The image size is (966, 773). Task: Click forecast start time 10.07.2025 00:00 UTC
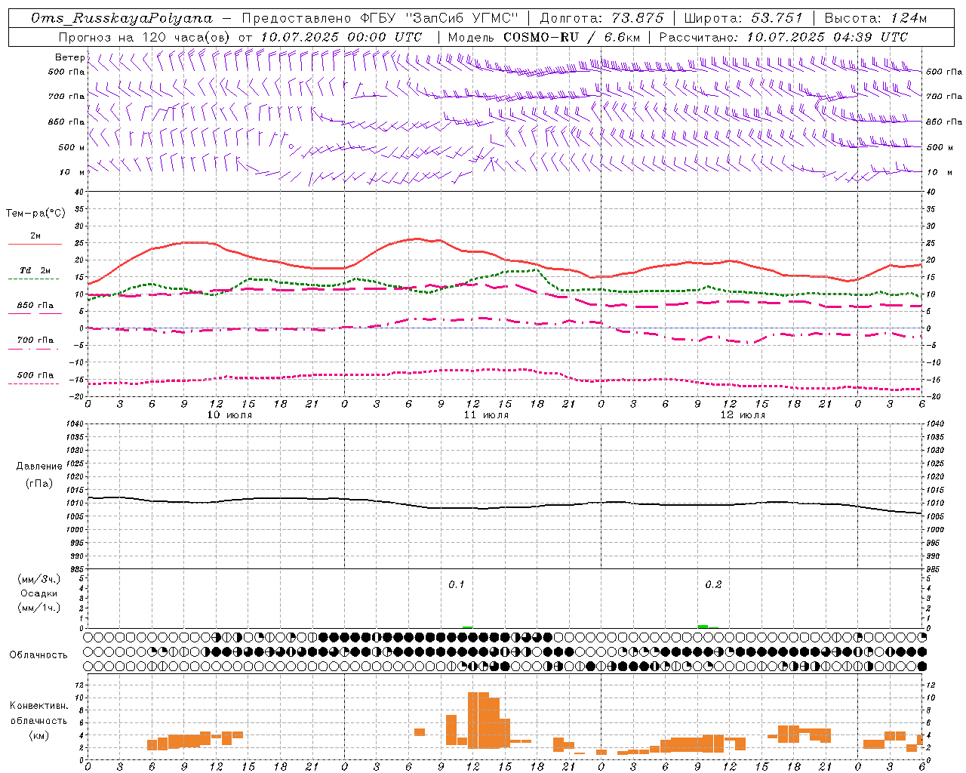(341, 37)
